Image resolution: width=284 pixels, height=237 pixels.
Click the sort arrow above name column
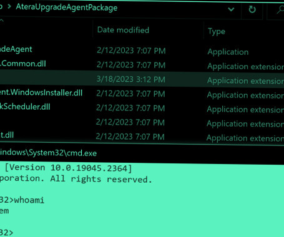coord(2,21)
